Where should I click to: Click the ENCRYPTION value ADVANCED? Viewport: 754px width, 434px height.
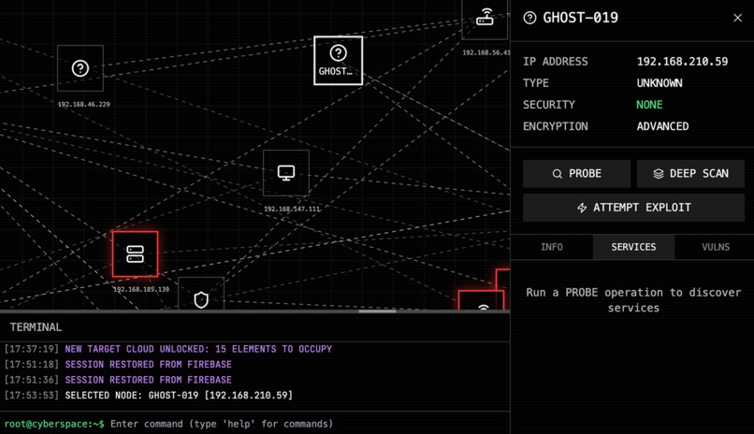(662, 126)
